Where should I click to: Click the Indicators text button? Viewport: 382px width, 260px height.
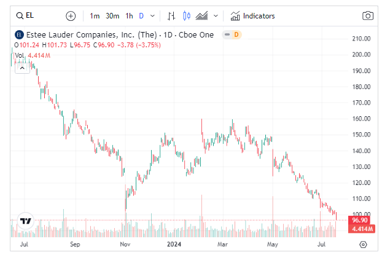pyautogui.click(x=259, y=16)
